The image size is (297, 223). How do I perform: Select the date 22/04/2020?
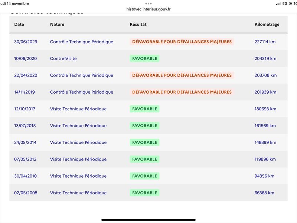point(26,75)
